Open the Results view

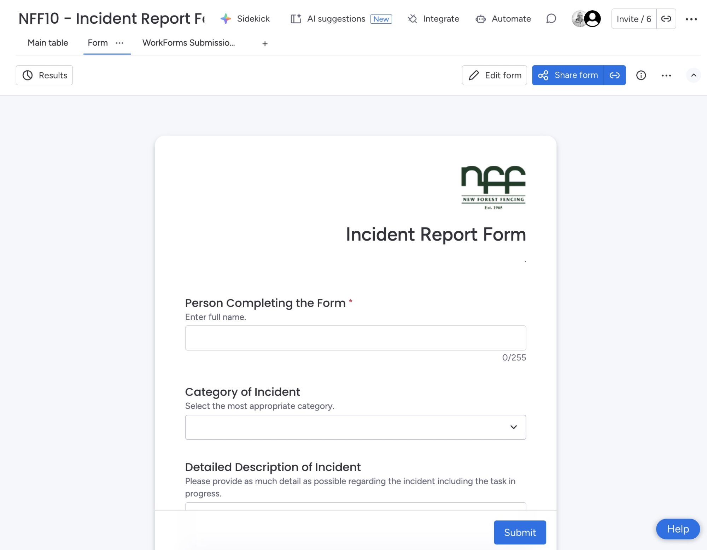click(45, 75)
